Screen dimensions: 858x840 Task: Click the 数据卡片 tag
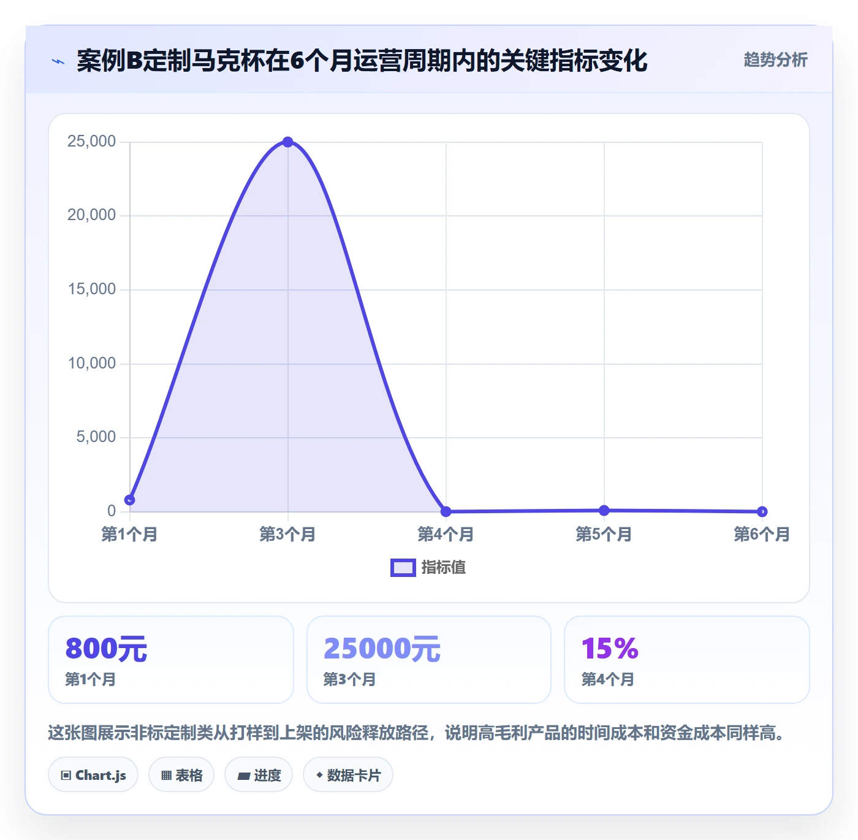click(348, 775)
